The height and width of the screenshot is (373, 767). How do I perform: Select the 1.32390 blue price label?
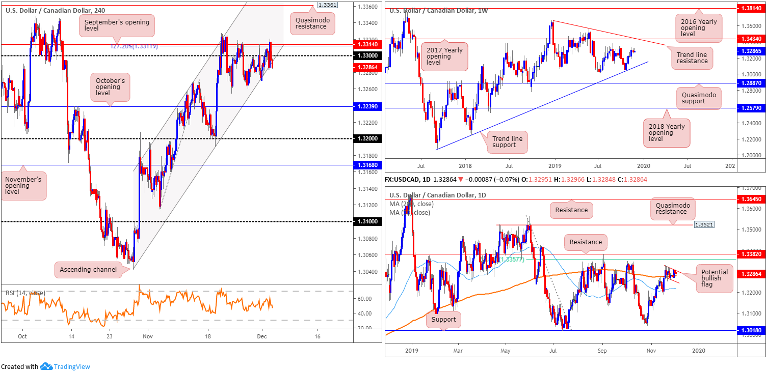click(x=366, y=106)
